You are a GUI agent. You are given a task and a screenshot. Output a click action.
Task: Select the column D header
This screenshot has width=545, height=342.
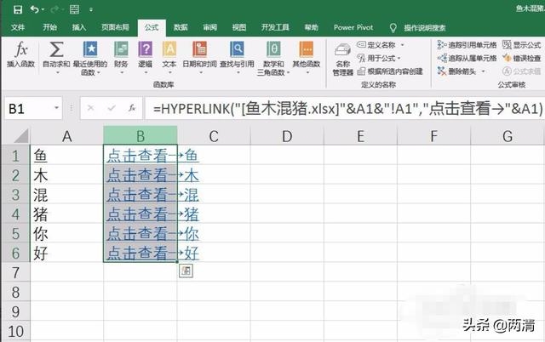pos(287,136)
